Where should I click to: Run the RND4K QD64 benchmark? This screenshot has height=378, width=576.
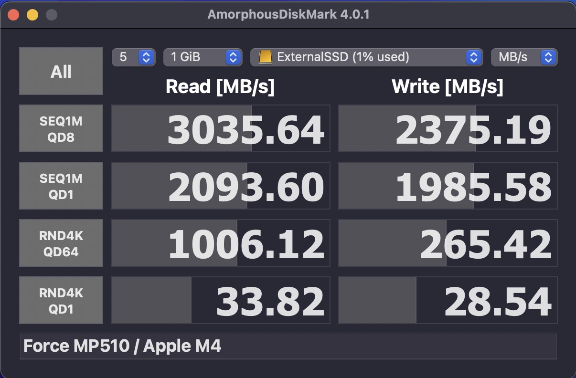61,243
